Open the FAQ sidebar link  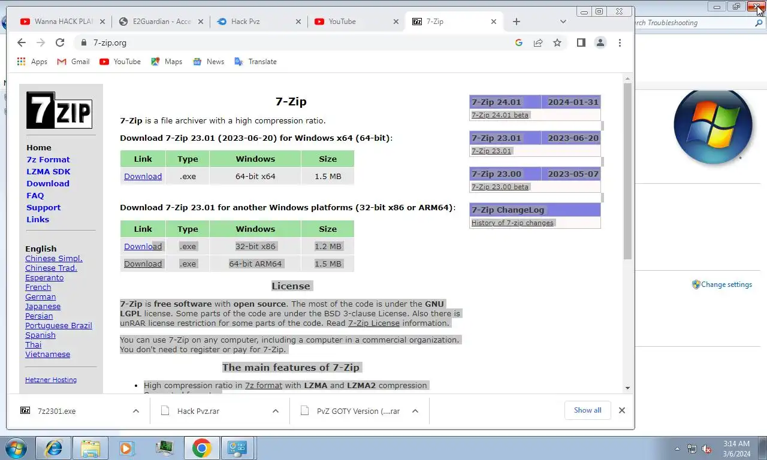(x=35, y=195)
